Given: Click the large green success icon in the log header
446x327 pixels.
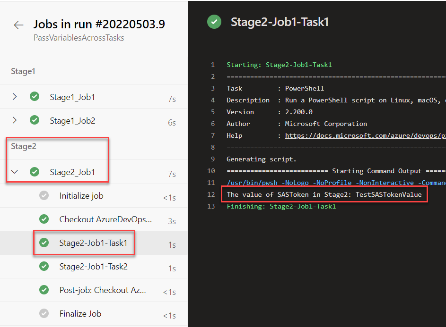Looking at the screenshot, I should [x=214, y=22].
